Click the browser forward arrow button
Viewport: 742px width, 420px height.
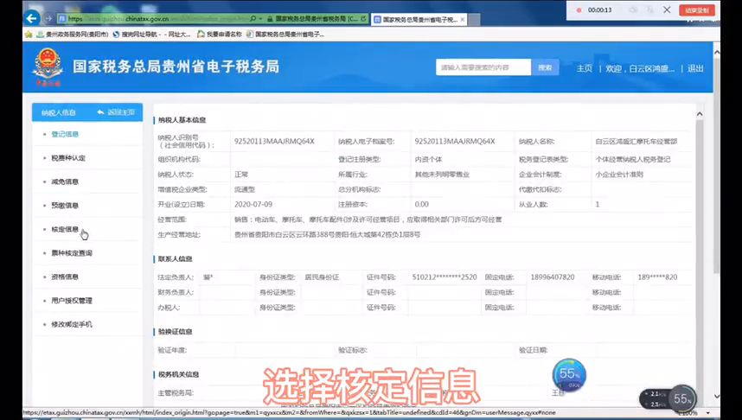48,18
